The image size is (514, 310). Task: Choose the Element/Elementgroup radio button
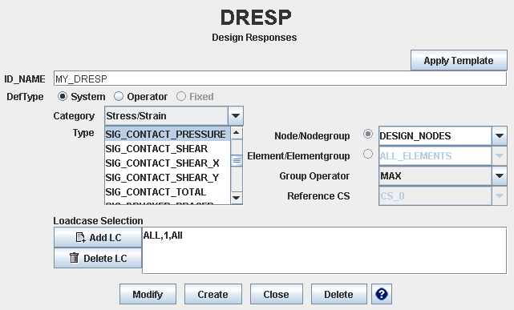point(368,154)
